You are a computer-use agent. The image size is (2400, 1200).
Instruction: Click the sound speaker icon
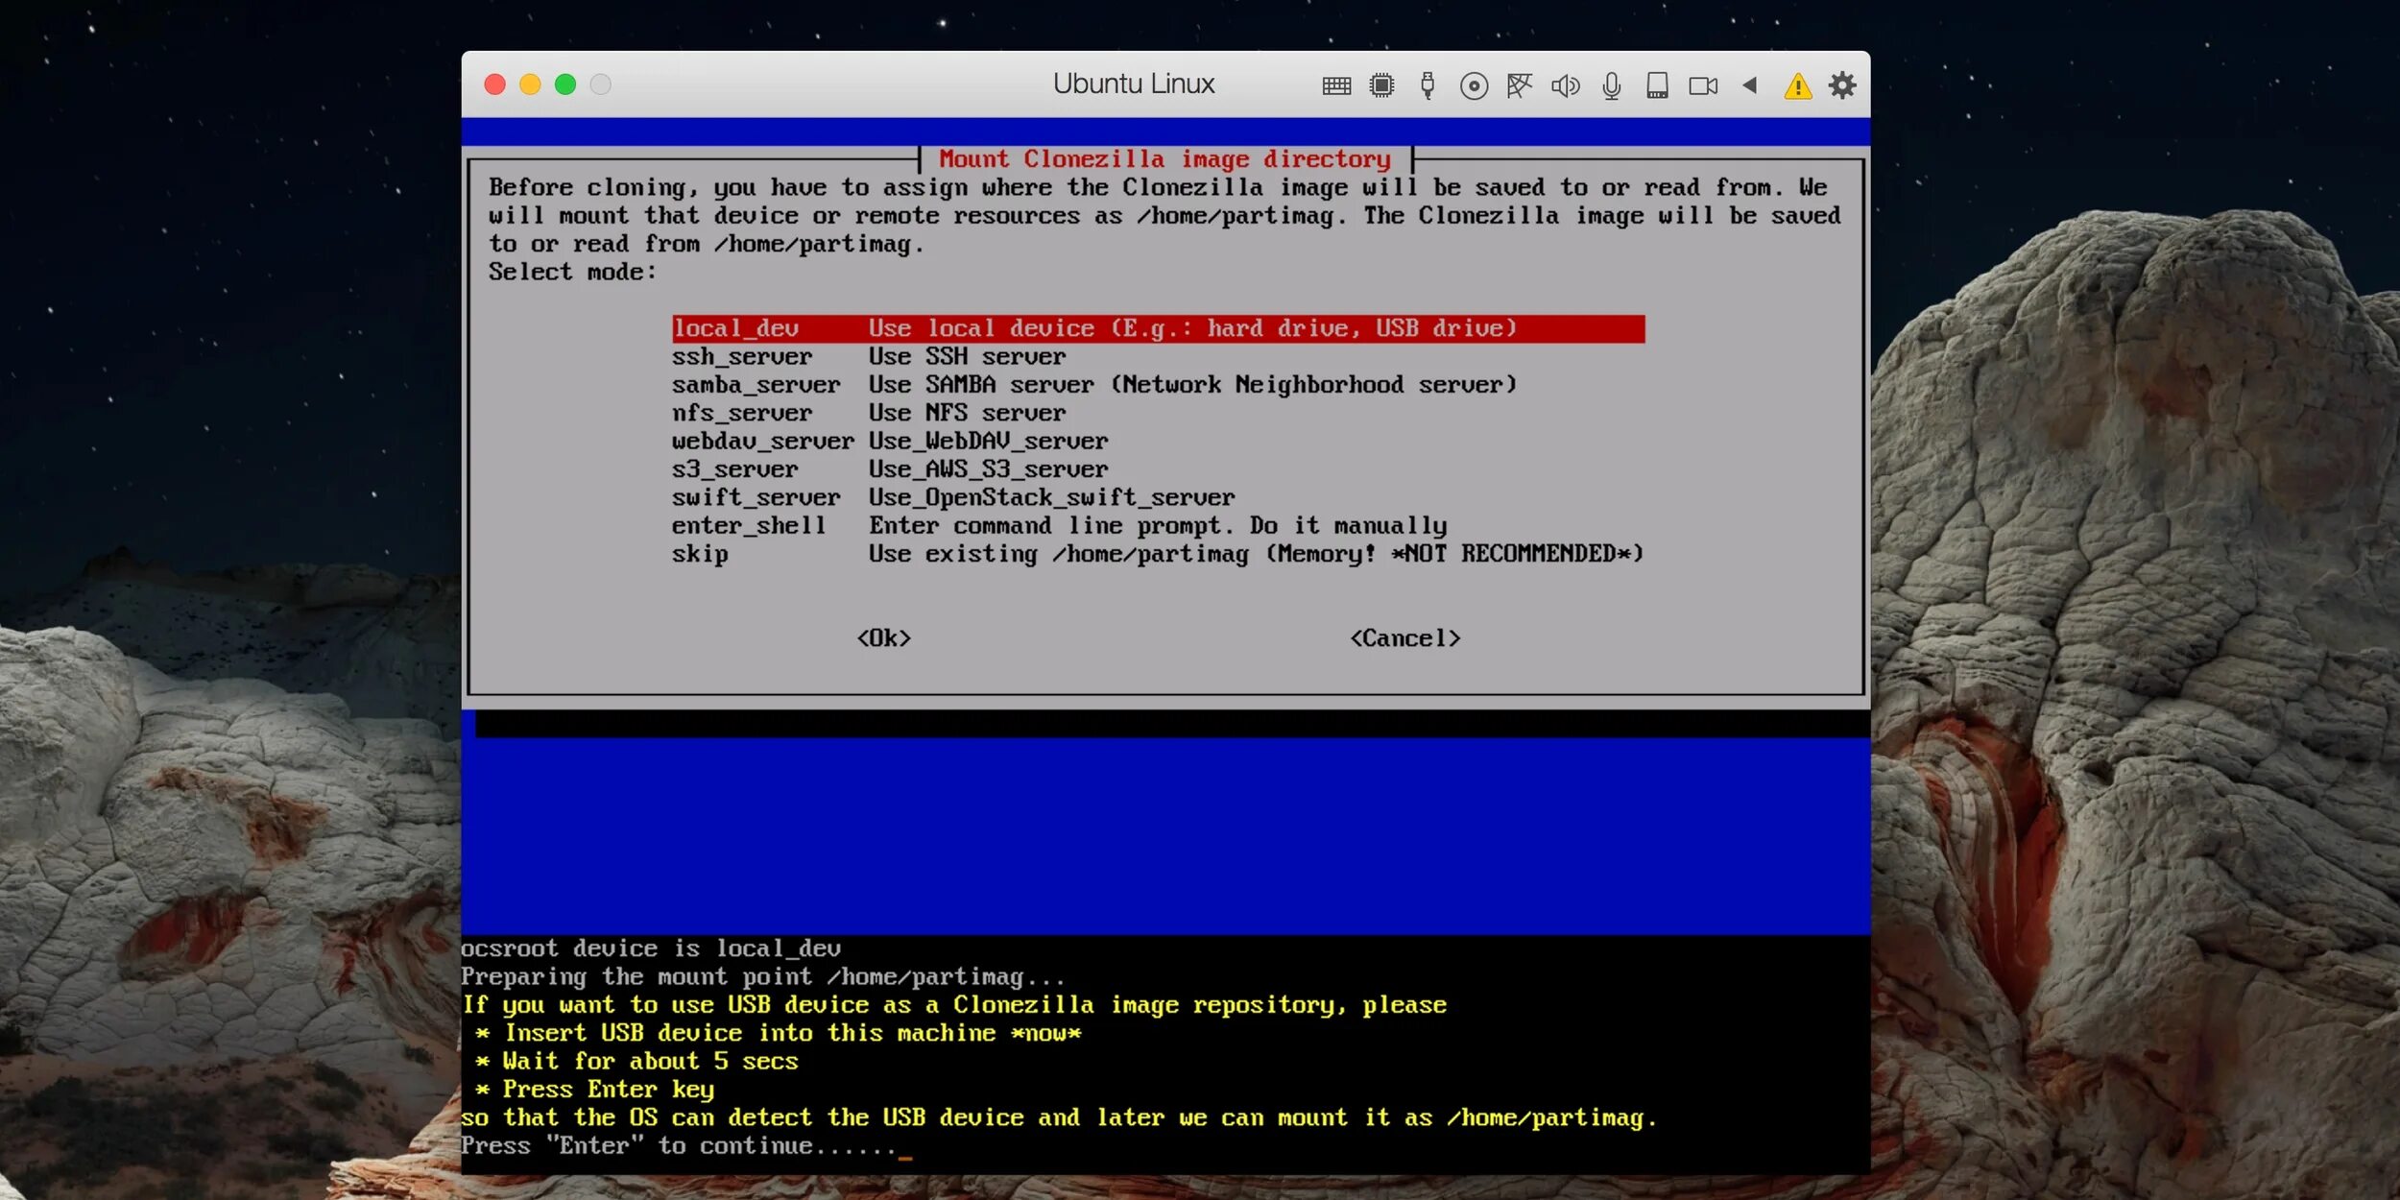click(x=1565, y=86)
